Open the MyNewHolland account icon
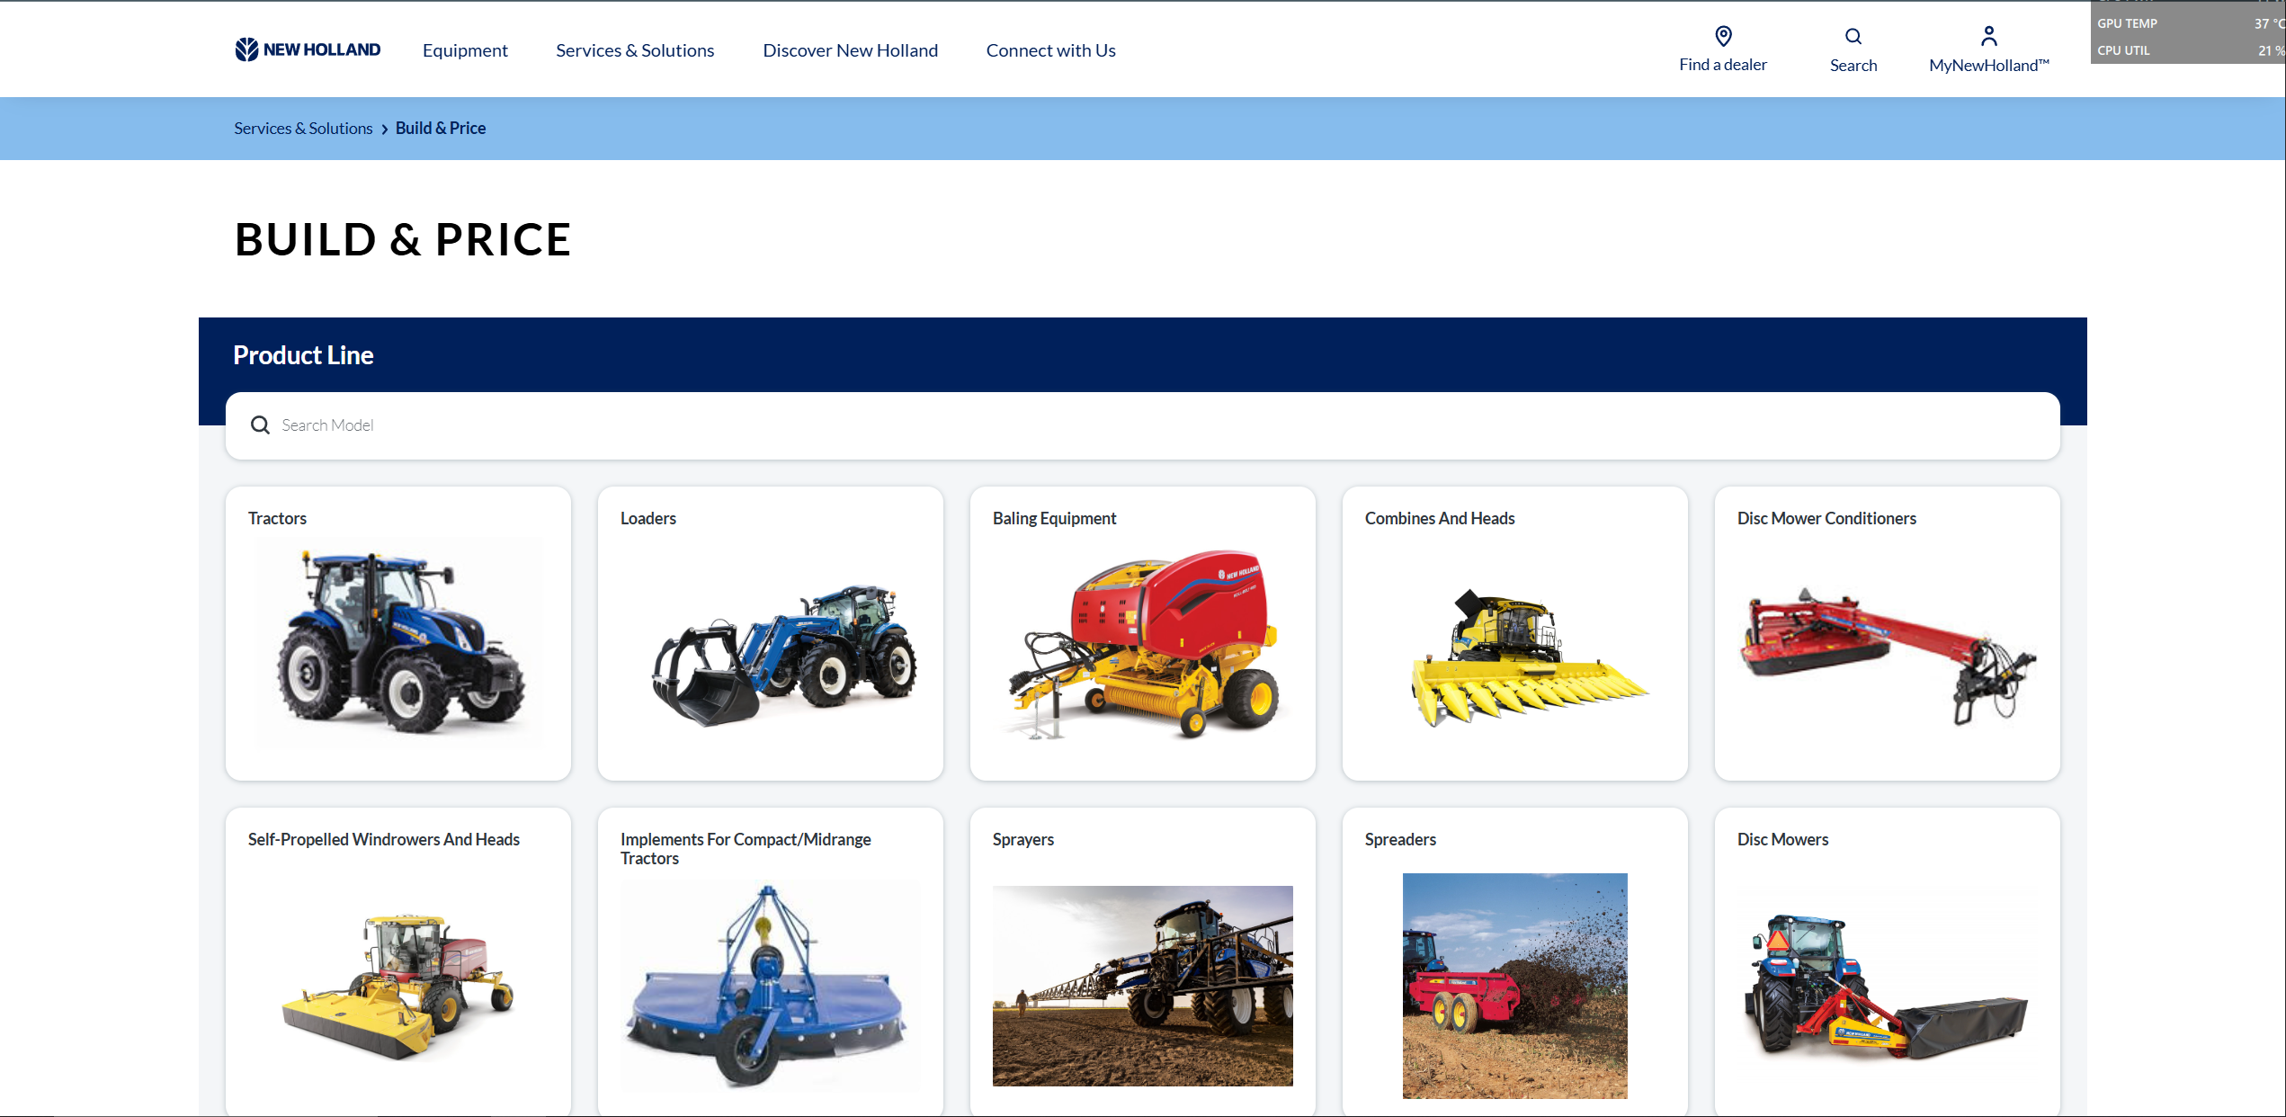2286x1117 pixels. 1988,36
